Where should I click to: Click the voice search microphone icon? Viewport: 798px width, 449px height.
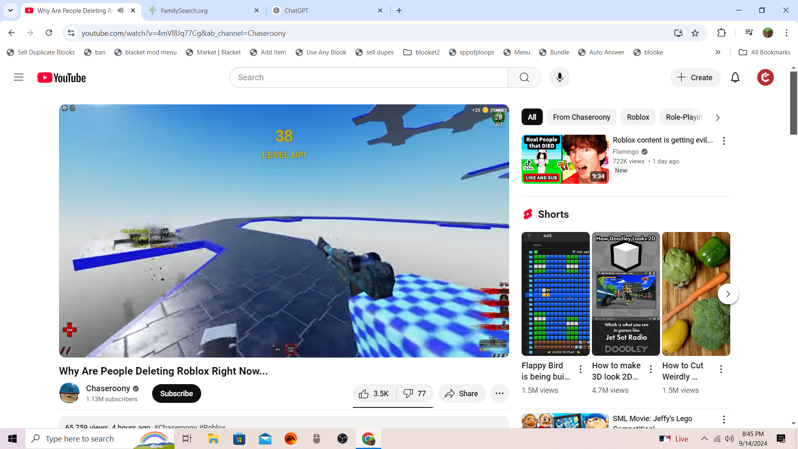[559, 77]
